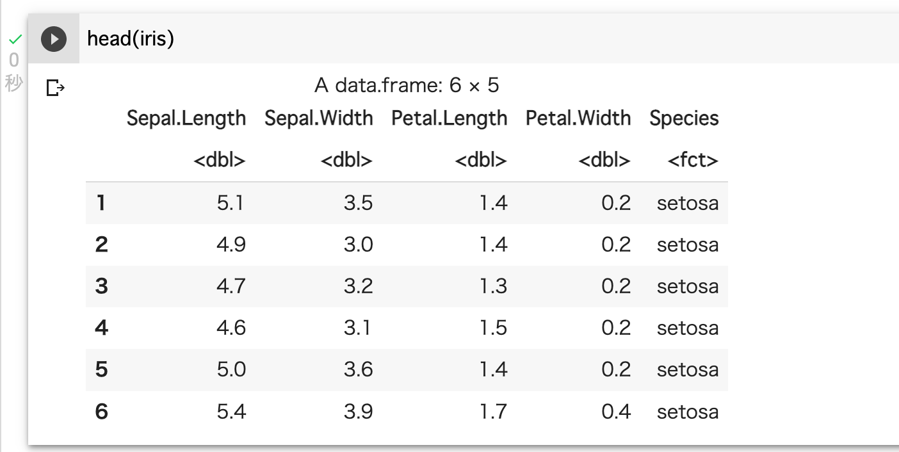Click row index 6 in the table
Image resolution: width=899 pixels, height=452 pixels.
point(101,411)
